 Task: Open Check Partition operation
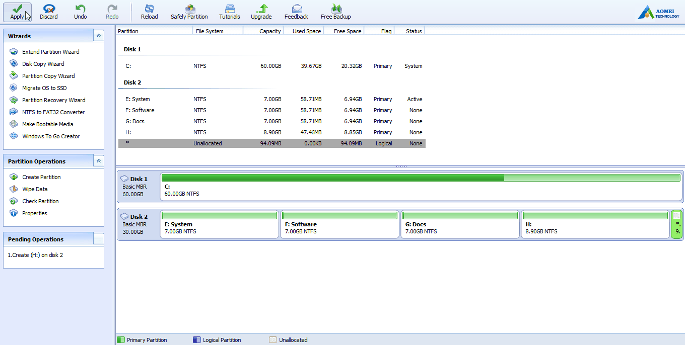40,201
